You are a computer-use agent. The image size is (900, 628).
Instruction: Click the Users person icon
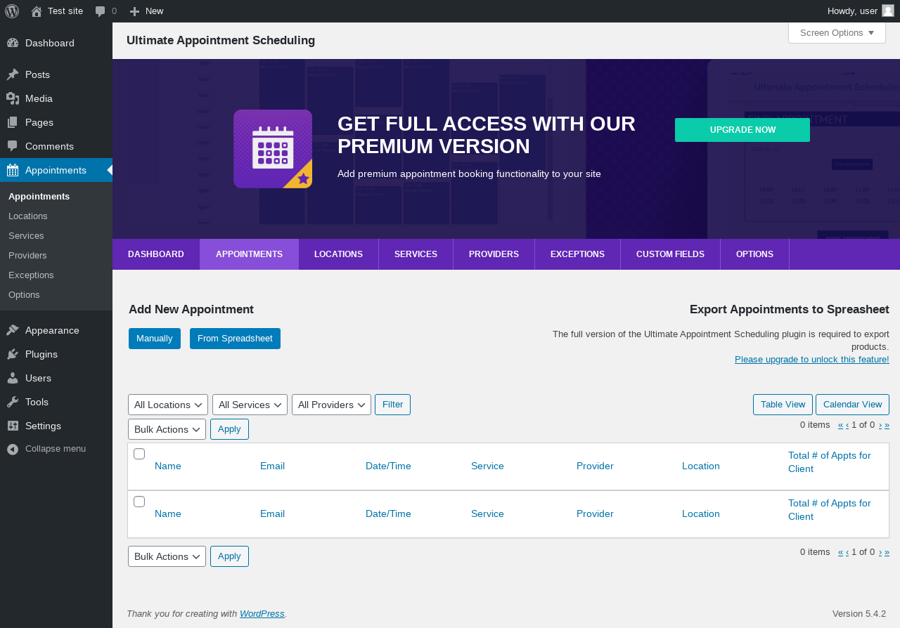pos(13,378)
